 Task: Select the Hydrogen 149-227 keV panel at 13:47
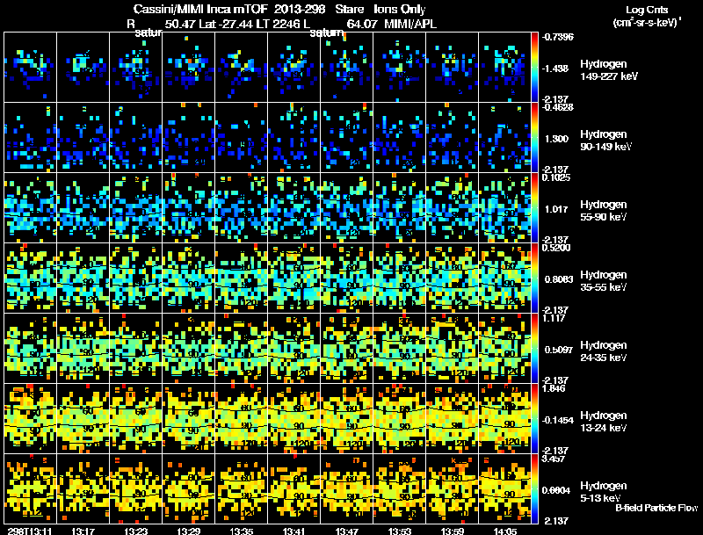pyautogui.click(x=347, y=68)
